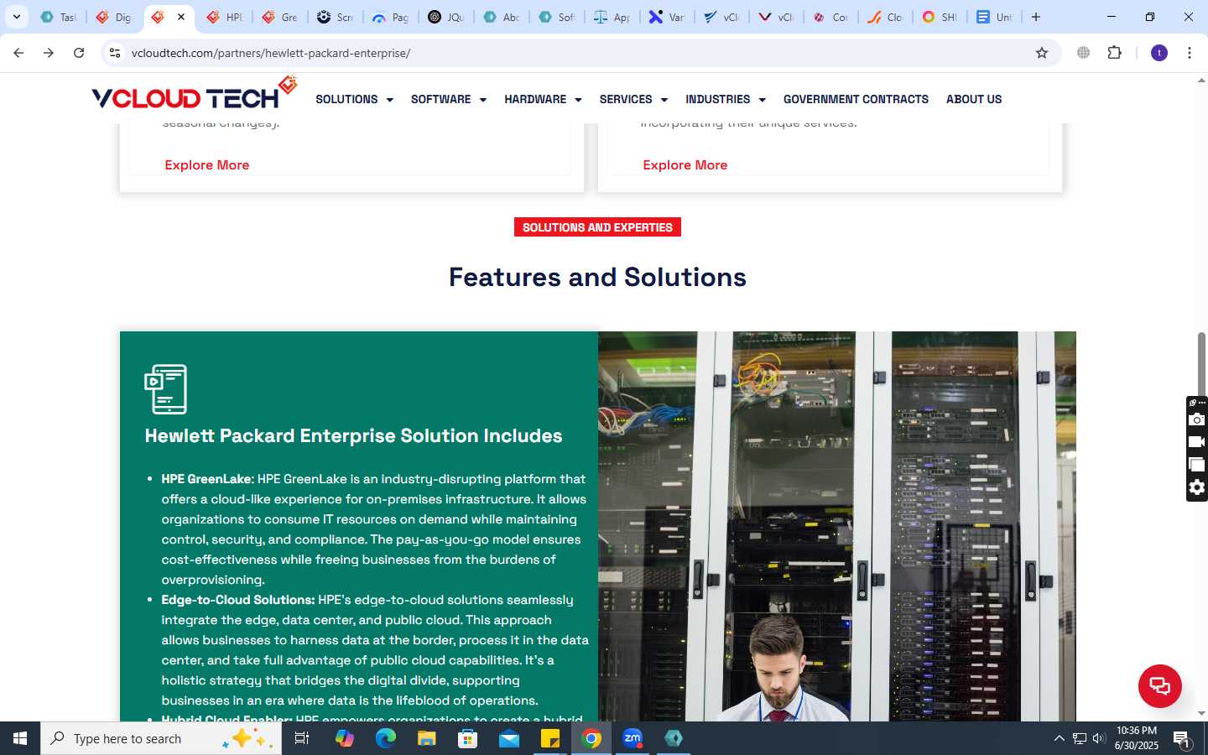
Task: Open Windows Start menu
Action: pyautogui.click(x=20, y=738)
